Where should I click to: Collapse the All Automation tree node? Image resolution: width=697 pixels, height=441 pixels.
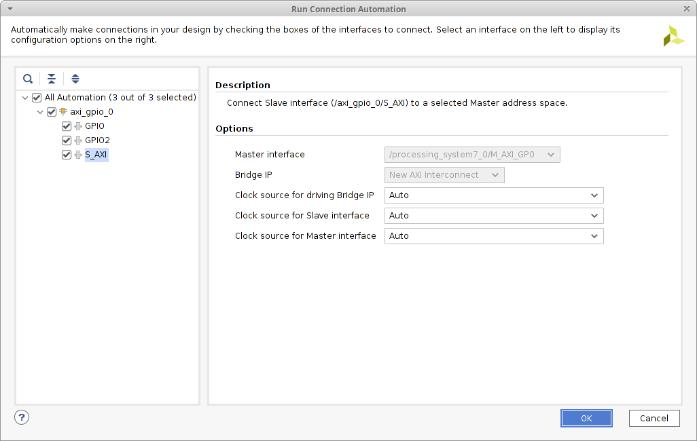26,98
